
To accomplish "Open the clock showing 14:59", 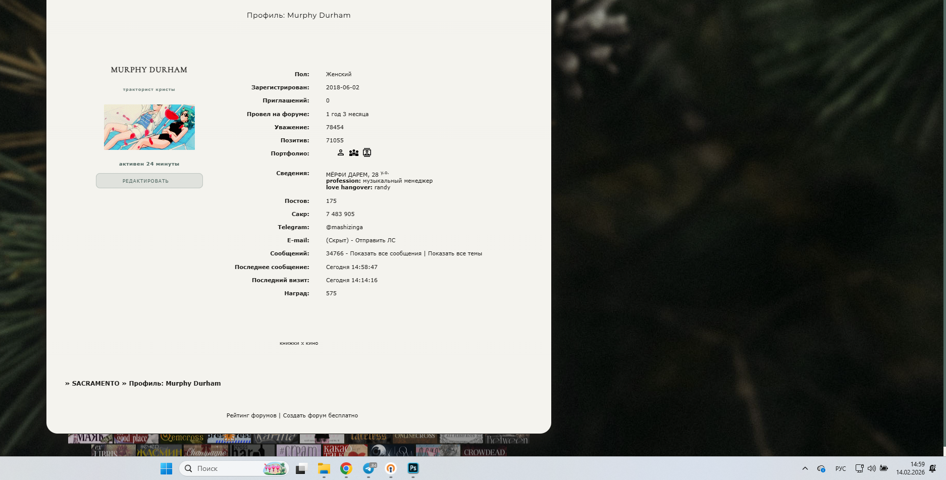I will pyautogui.click(x=910, y=468).
